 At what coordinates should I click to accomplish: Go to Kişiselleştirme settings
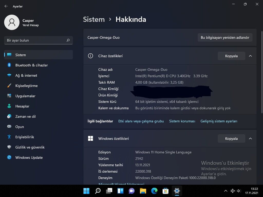[39, 86]
